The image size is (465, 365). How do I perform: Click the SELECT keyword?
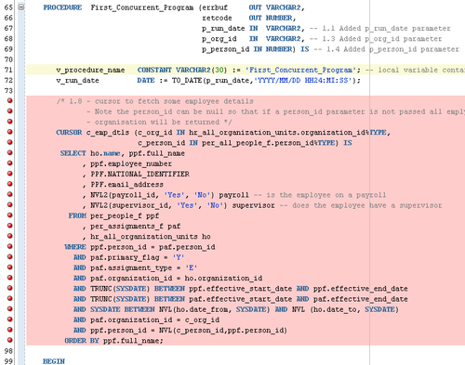pos(73,153)
